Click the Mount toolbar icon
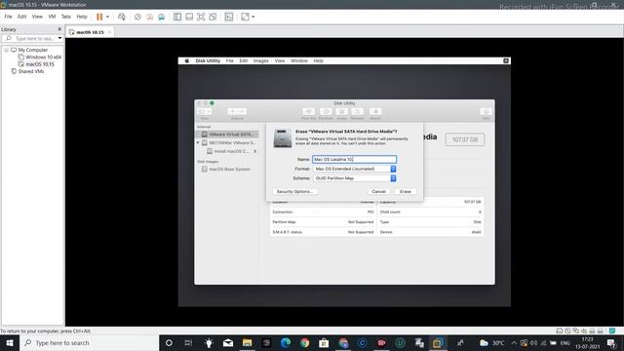 [x=375, y=112]
